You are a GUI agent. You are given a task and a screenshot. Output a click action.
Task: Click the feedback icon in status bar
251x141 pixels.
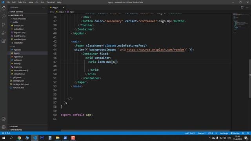pyautogui.click(x=243, y=133)
